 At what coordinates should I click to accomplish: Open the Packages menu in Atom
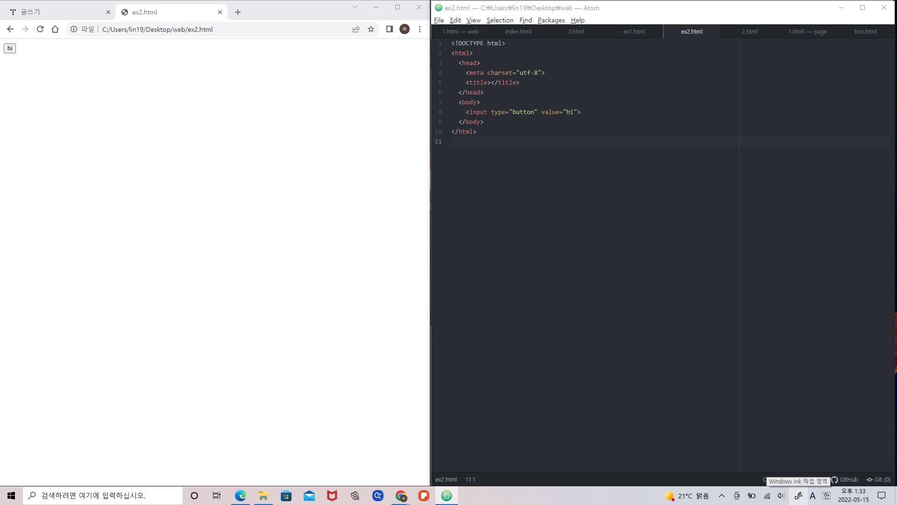(551, 20)
